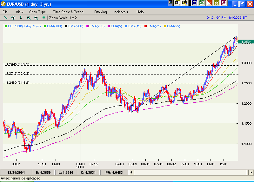This screenshot has height=182, width=254.
Task: Click the red EMA(21) legend color square
Action: (145, 26)
